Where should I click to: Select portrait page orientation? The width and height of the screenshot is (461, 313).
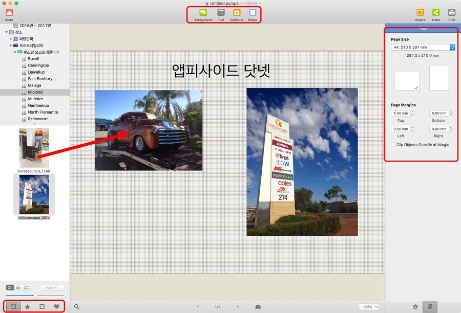point(439,78)
